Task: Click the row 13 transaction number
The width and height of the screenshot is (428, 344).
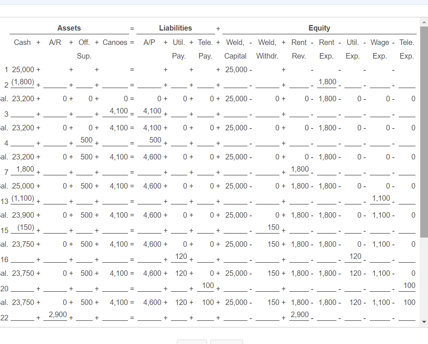Action: click(5, 201)
